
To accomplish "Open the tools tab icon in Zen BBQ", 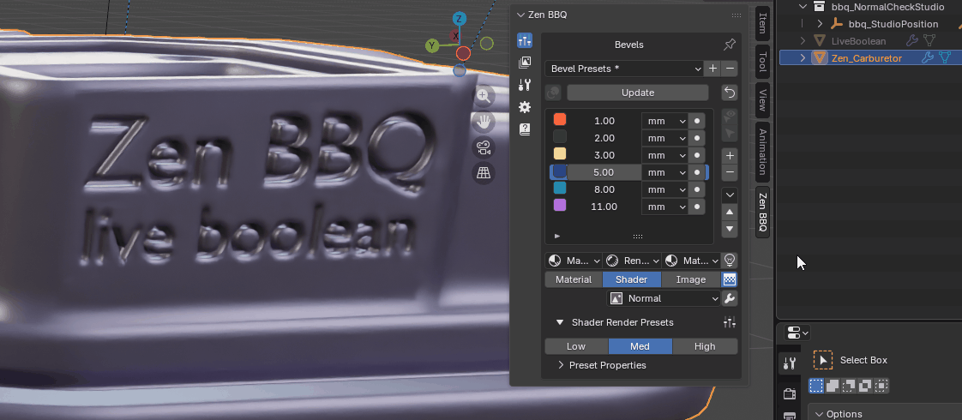I will [525, 85].
